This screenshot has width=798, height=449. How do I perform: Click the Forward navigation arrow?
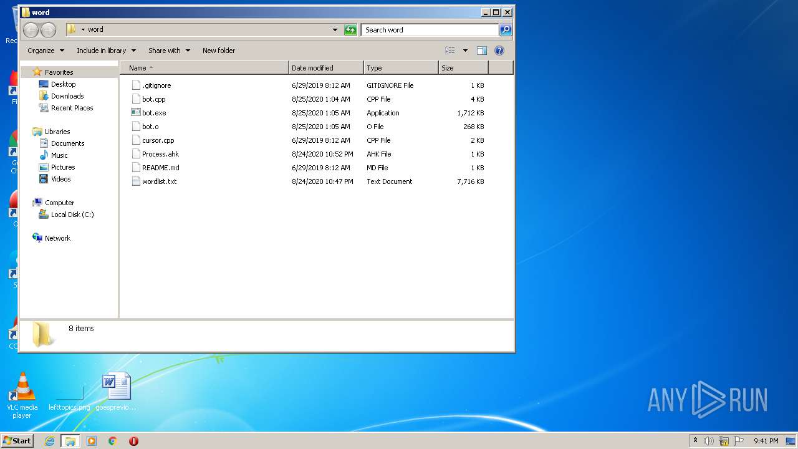coord(48,30)
